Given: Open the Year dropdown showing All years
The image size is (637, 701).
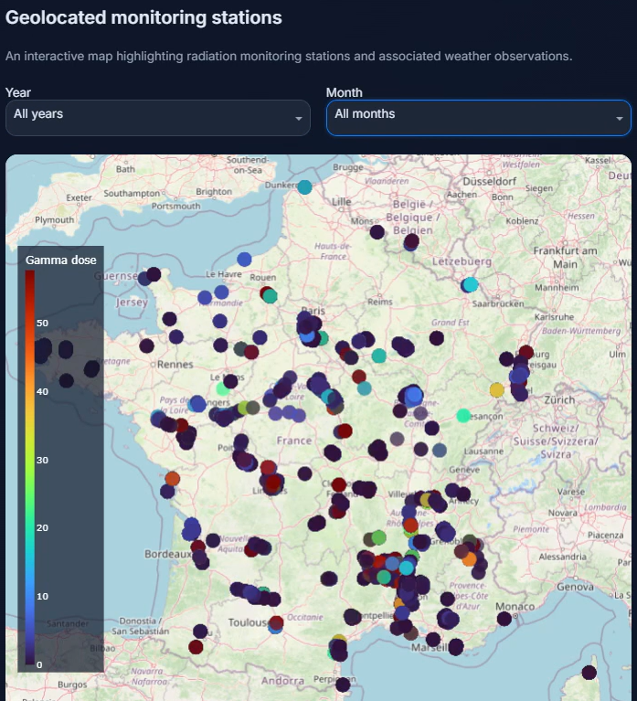Looking at the screenshot, I should coord(158,118).
